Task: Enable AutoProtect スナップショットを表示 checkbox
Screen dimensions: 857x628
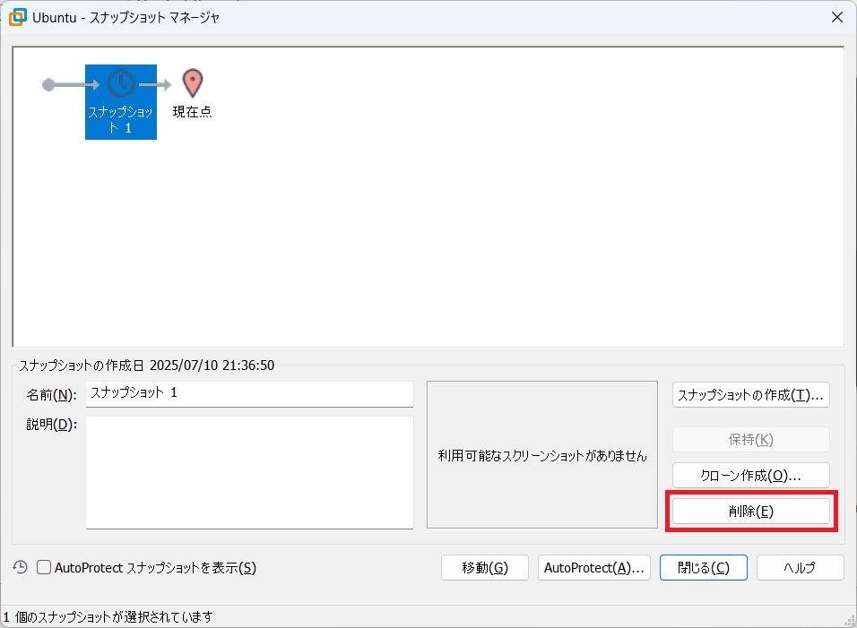Action: point(44,567)
